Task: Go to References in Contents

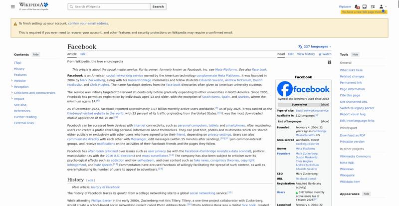Action: pos(22,111)
